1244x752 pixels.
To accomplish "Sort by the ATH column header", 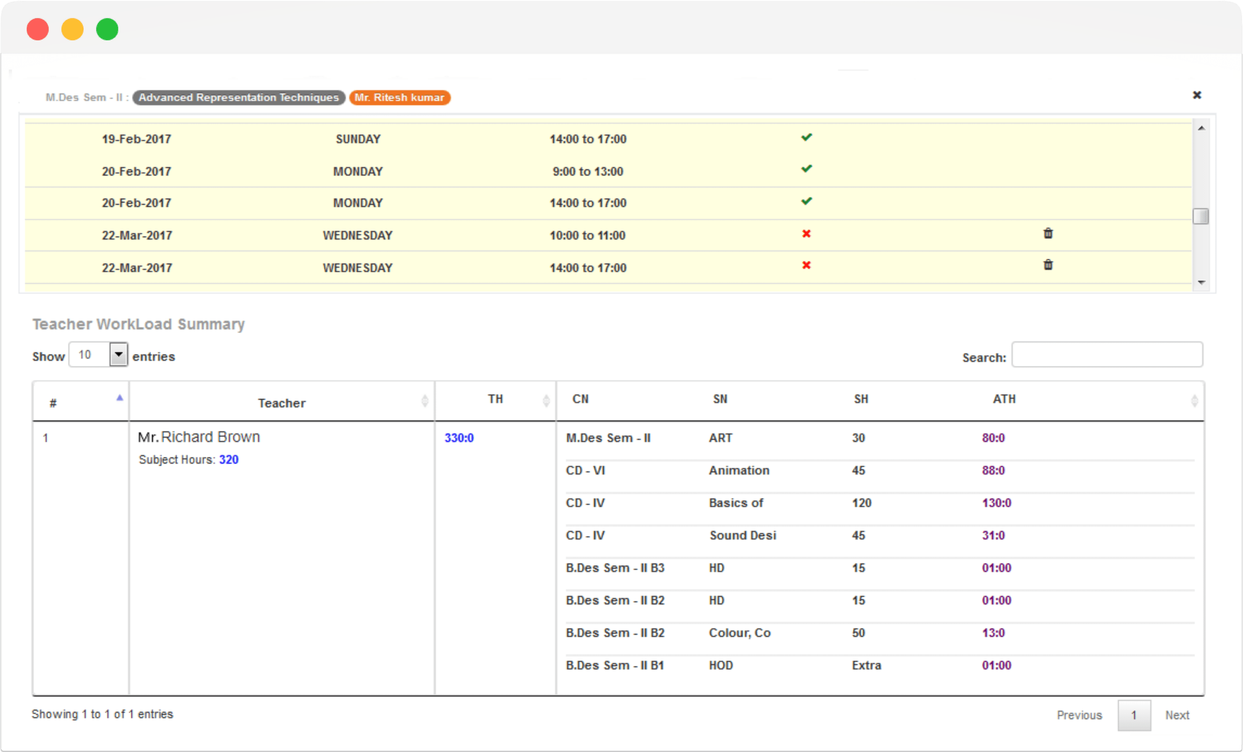I will click(1004, 399).
